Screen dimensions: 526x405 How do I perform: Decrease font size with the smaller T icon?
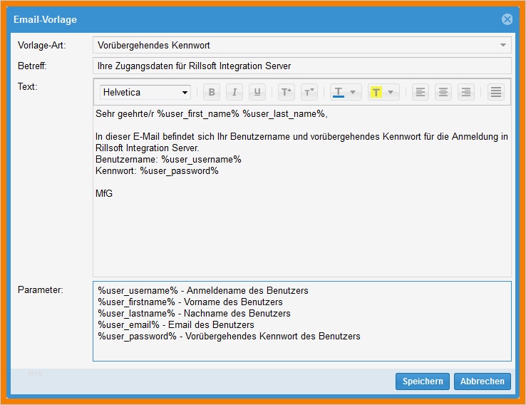[309, 92]
